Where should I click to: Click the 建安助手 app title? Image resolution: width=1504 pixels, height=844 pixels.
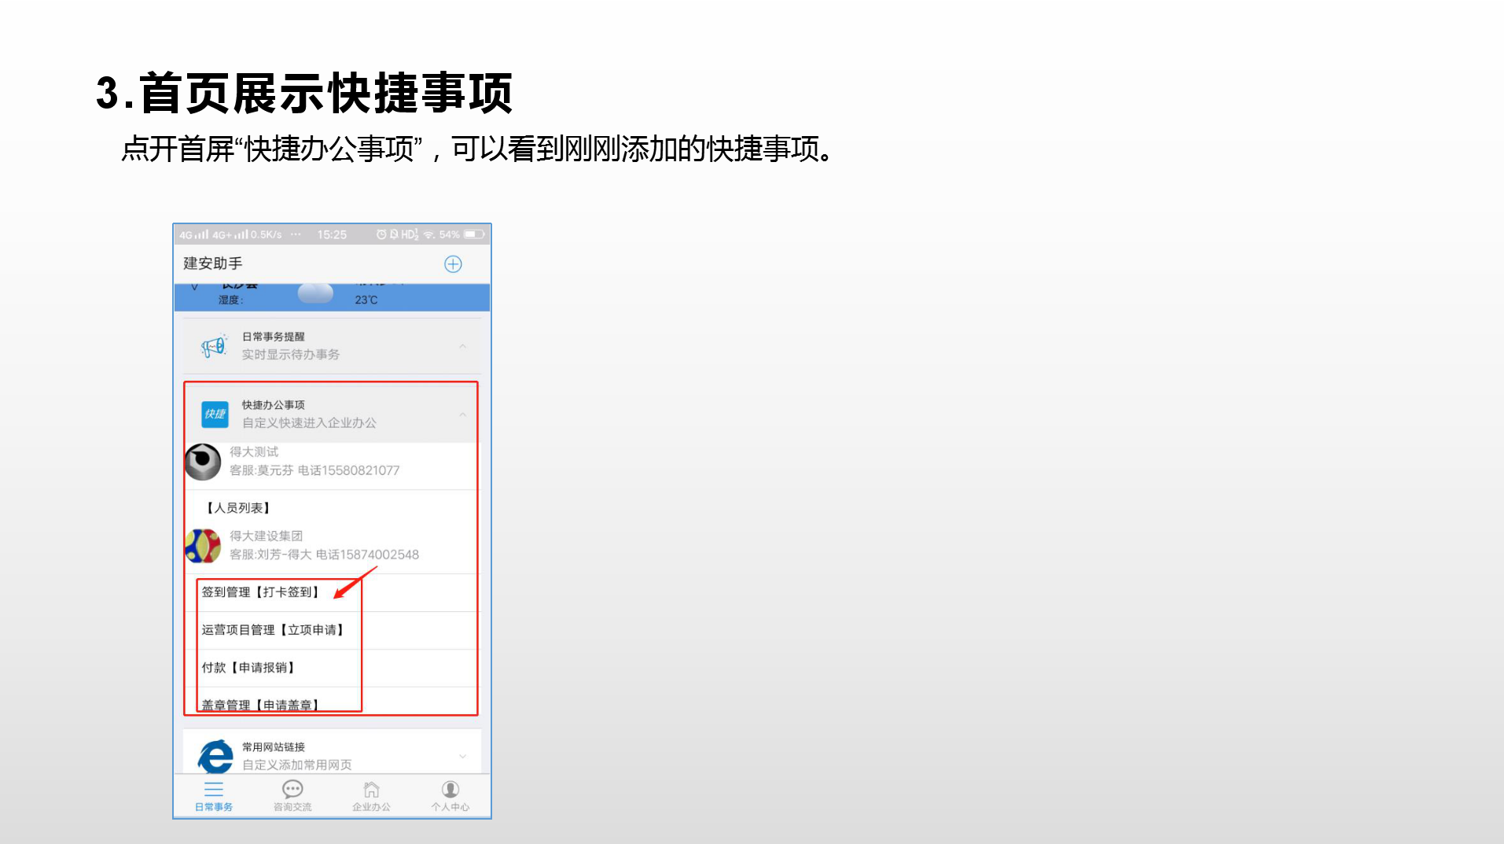[x=213, y=264]
